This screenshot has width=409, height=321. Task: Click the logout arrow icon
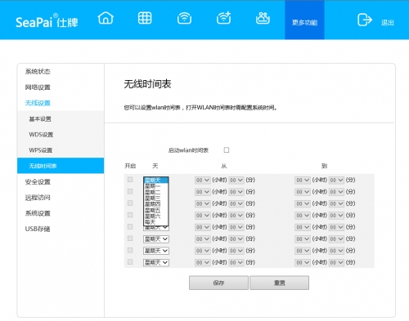(365, 20)
